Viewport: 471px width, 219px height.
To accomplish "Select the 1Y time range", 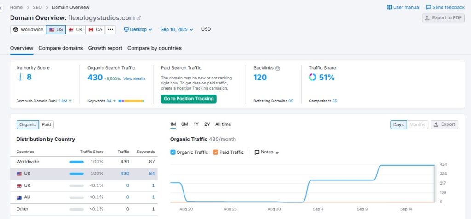I will (196, 124).
